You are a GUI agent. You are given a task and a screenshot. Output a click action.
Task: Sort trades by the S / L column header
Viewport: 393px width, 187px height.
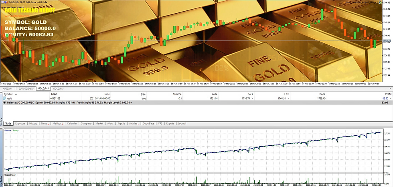[237, 94]
